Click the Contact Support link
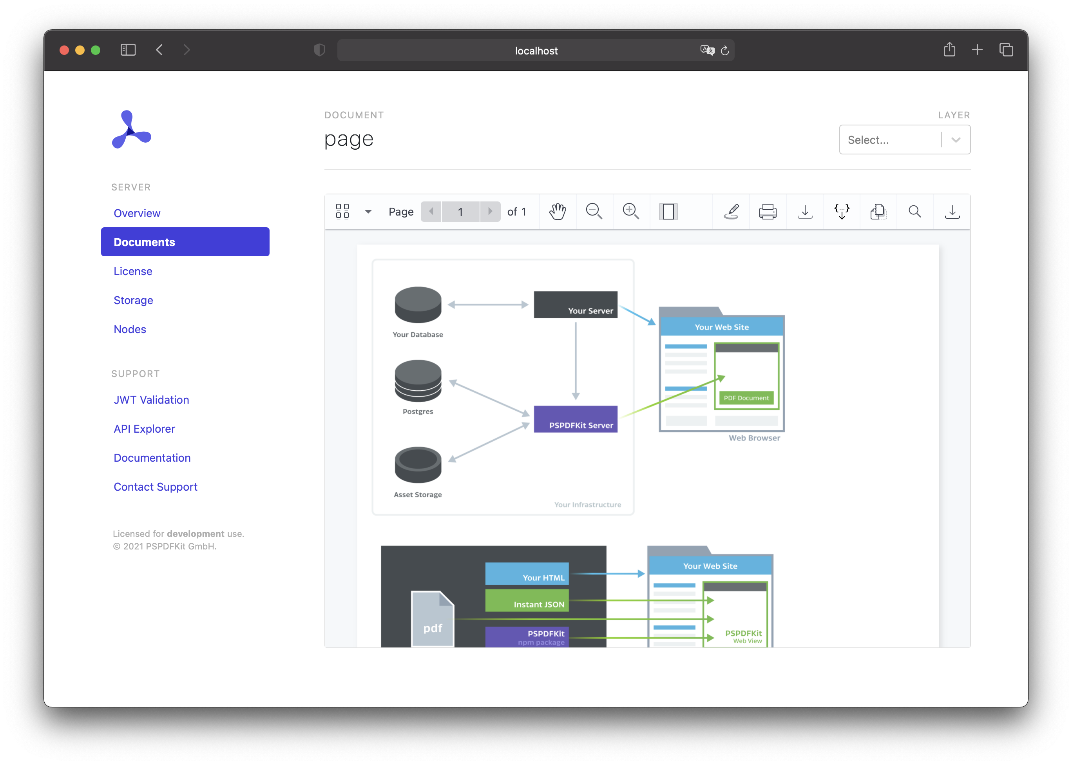The image size is (1072, 765). coord(156,487)
